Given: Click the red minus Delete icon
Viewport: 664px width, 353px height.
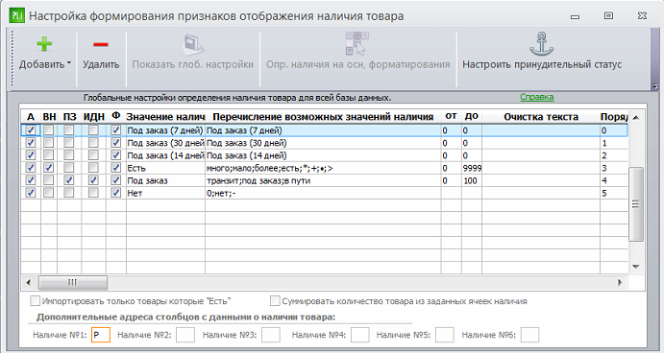Looking at the screenshot, I should 101,44.
